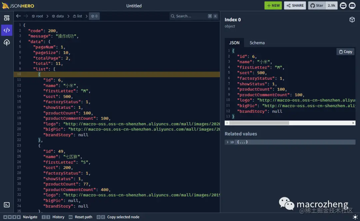Switch to the Schema tab
The height and width of the screenshot is (221, 360).
[257, 43]
